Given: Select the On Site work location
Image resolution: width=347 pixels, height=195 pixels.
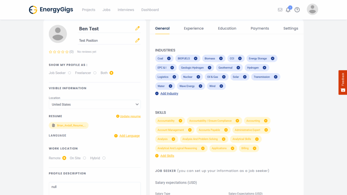Looking at the screenshot, I should coord(84,158).
